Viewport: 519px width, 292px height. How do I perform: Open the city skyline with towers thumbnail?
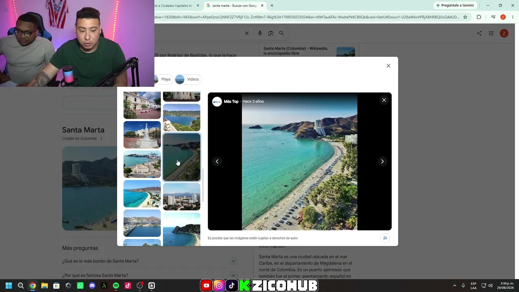tap(182, 197)
